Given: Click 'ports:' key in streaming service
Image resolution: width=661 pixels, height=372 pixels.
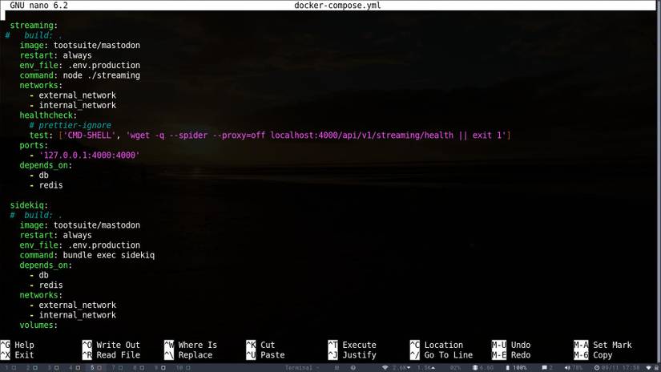Looking at the screenshot, I should 34,145.
